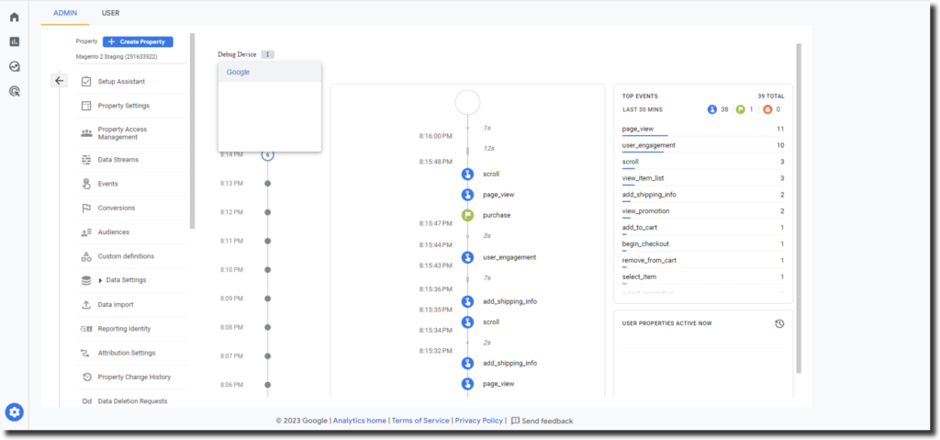The height and width of the screenshot is (440, 940).
Task: Click the 8:12 PM timeline marker
Action: click(267, 212)
